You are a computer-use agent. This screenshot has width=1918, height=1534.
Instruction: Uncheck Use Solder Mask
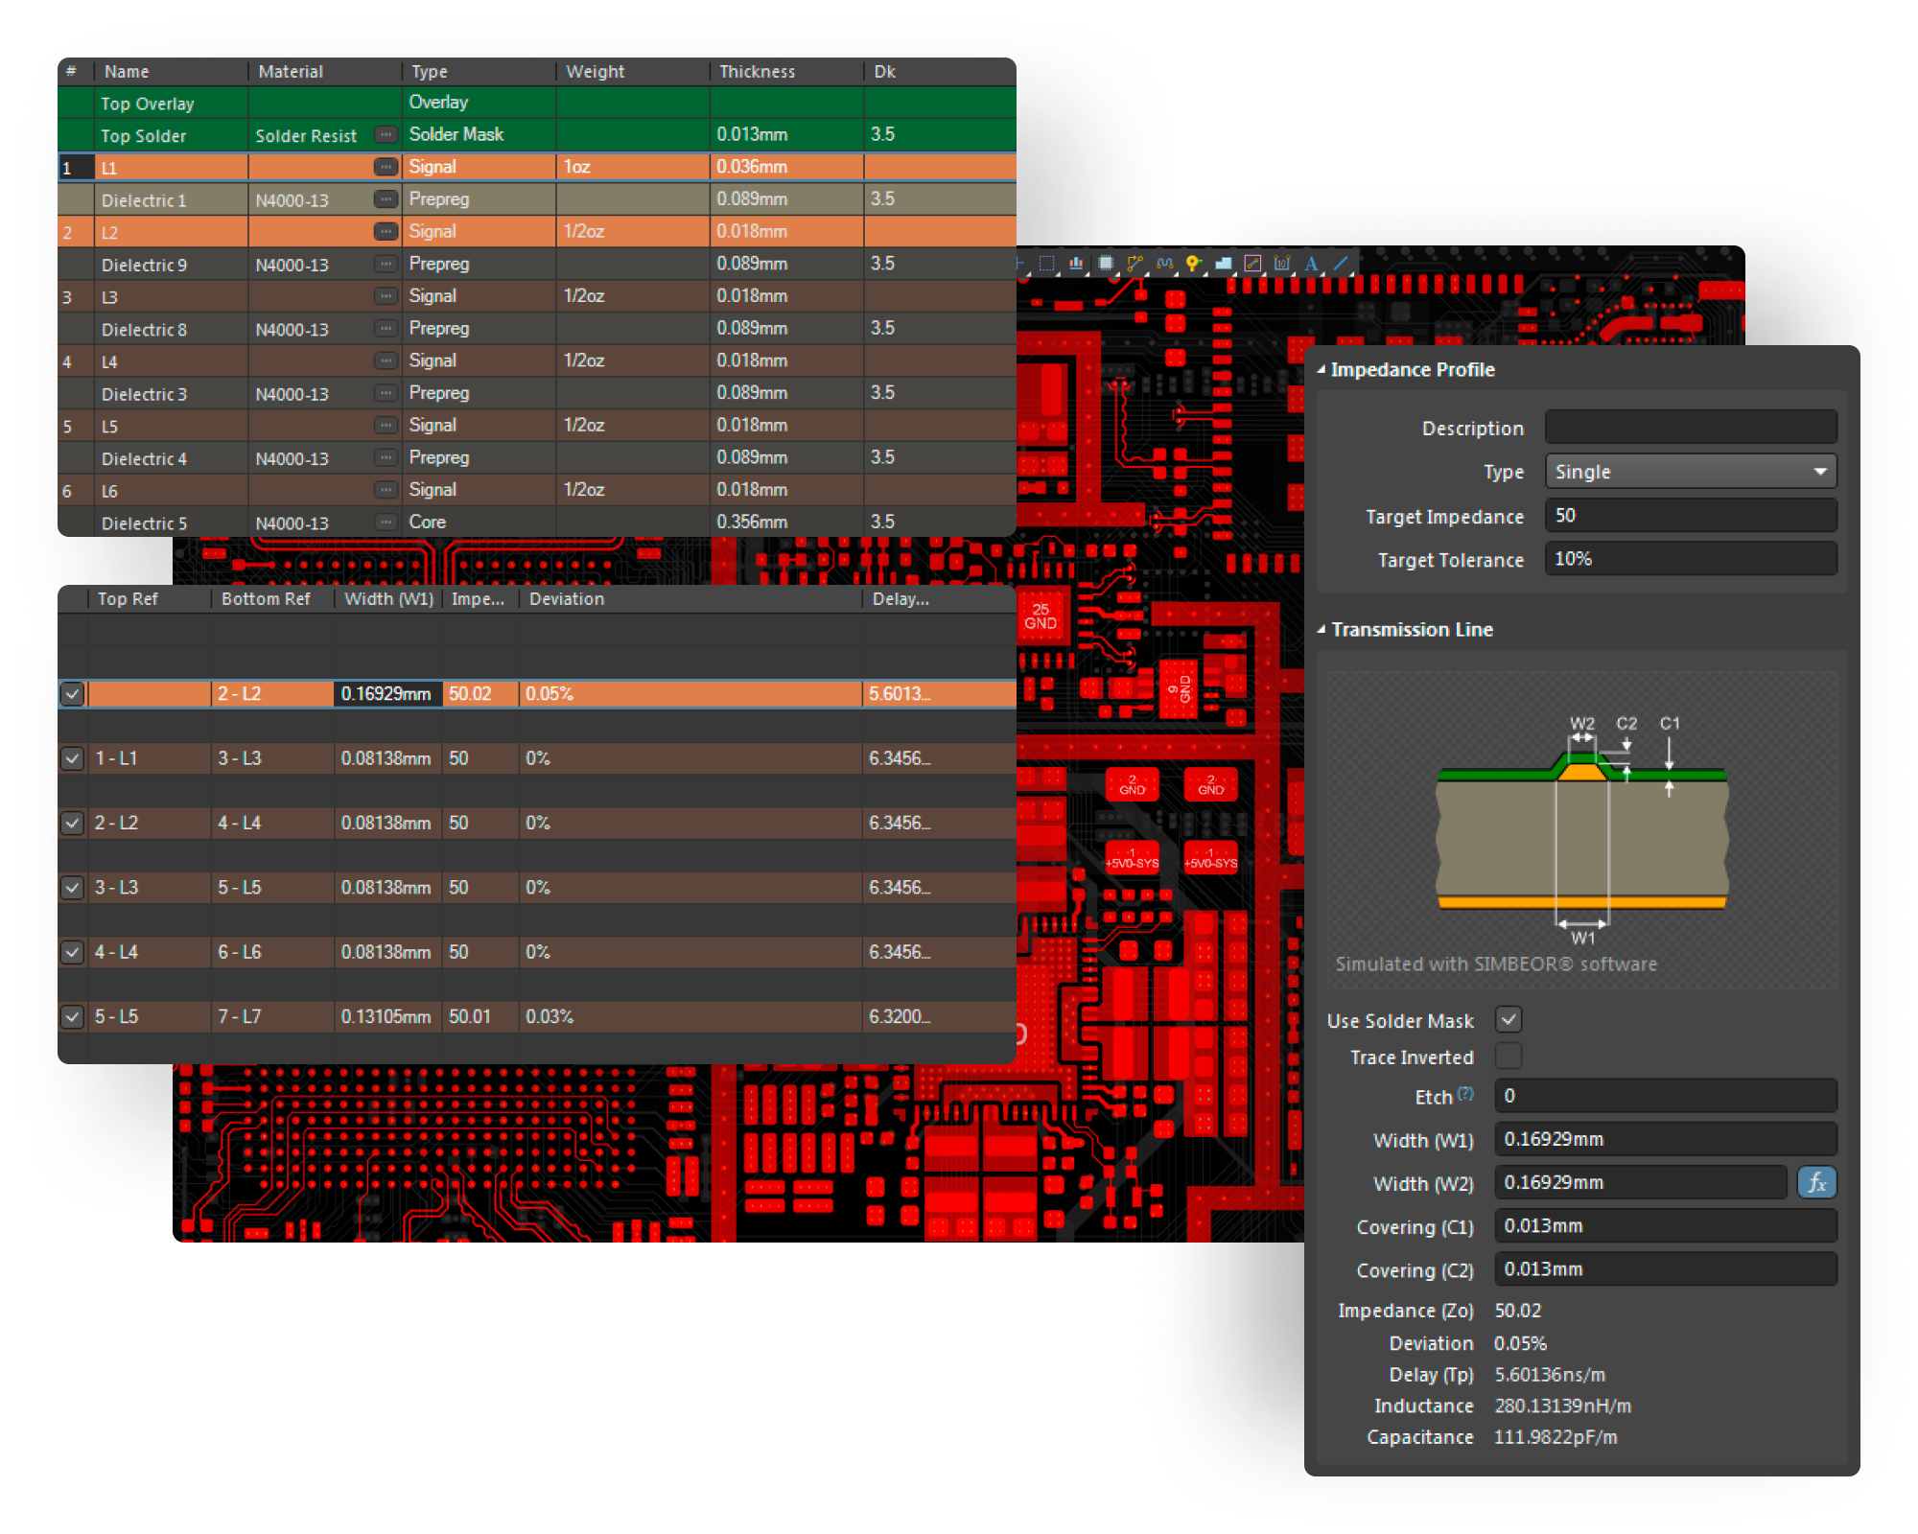(1509, 1020)
